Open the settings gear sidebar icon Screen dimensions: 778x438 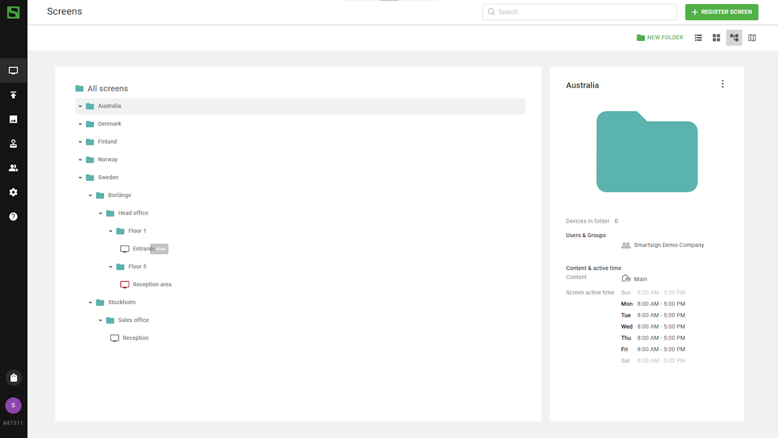point(13,192)
